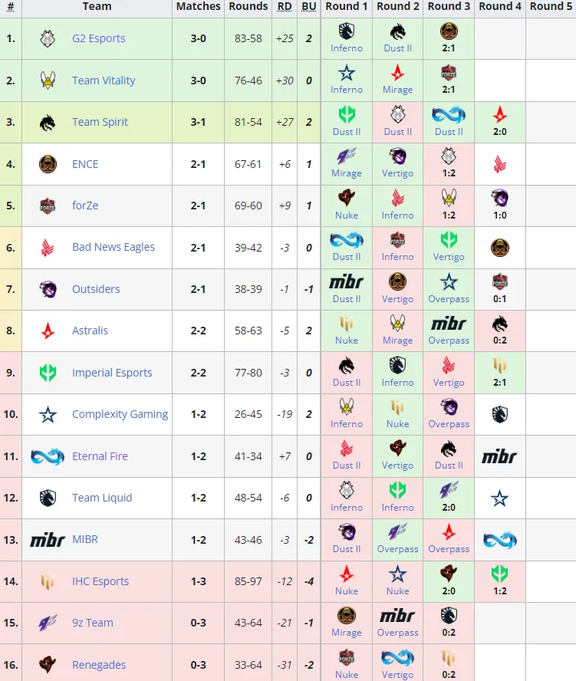Screen dimensions: 576x681
Task: Open the Outsiders team link
Action: 96,289
